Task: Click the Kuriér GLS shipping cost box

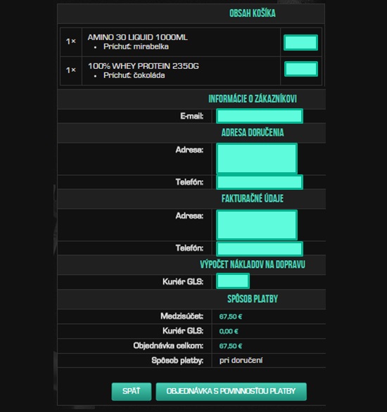Action: click(233, 281)
